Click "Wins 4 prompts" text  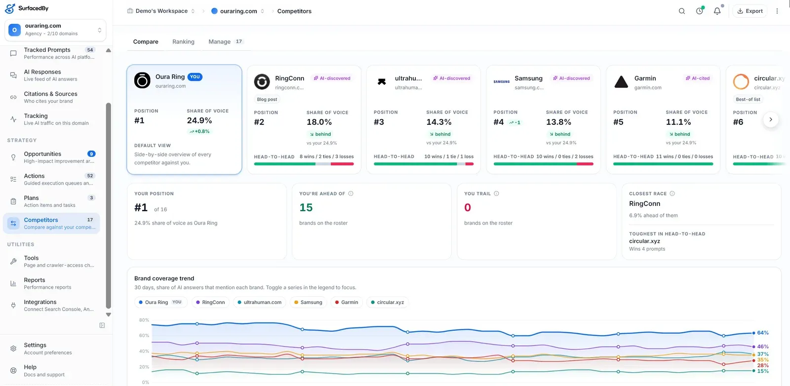point(647,249)
